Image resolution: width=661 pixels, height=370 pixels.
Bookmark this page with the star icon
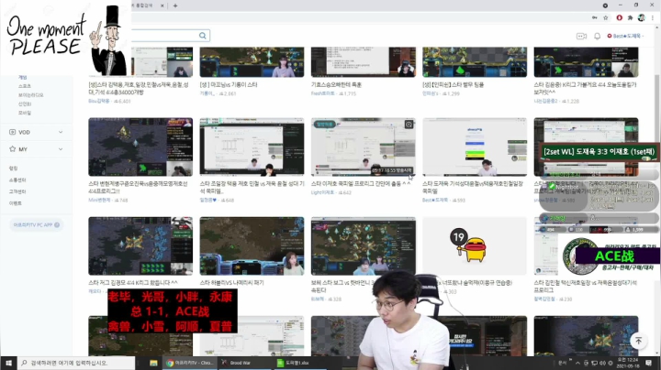coord(606,17)
